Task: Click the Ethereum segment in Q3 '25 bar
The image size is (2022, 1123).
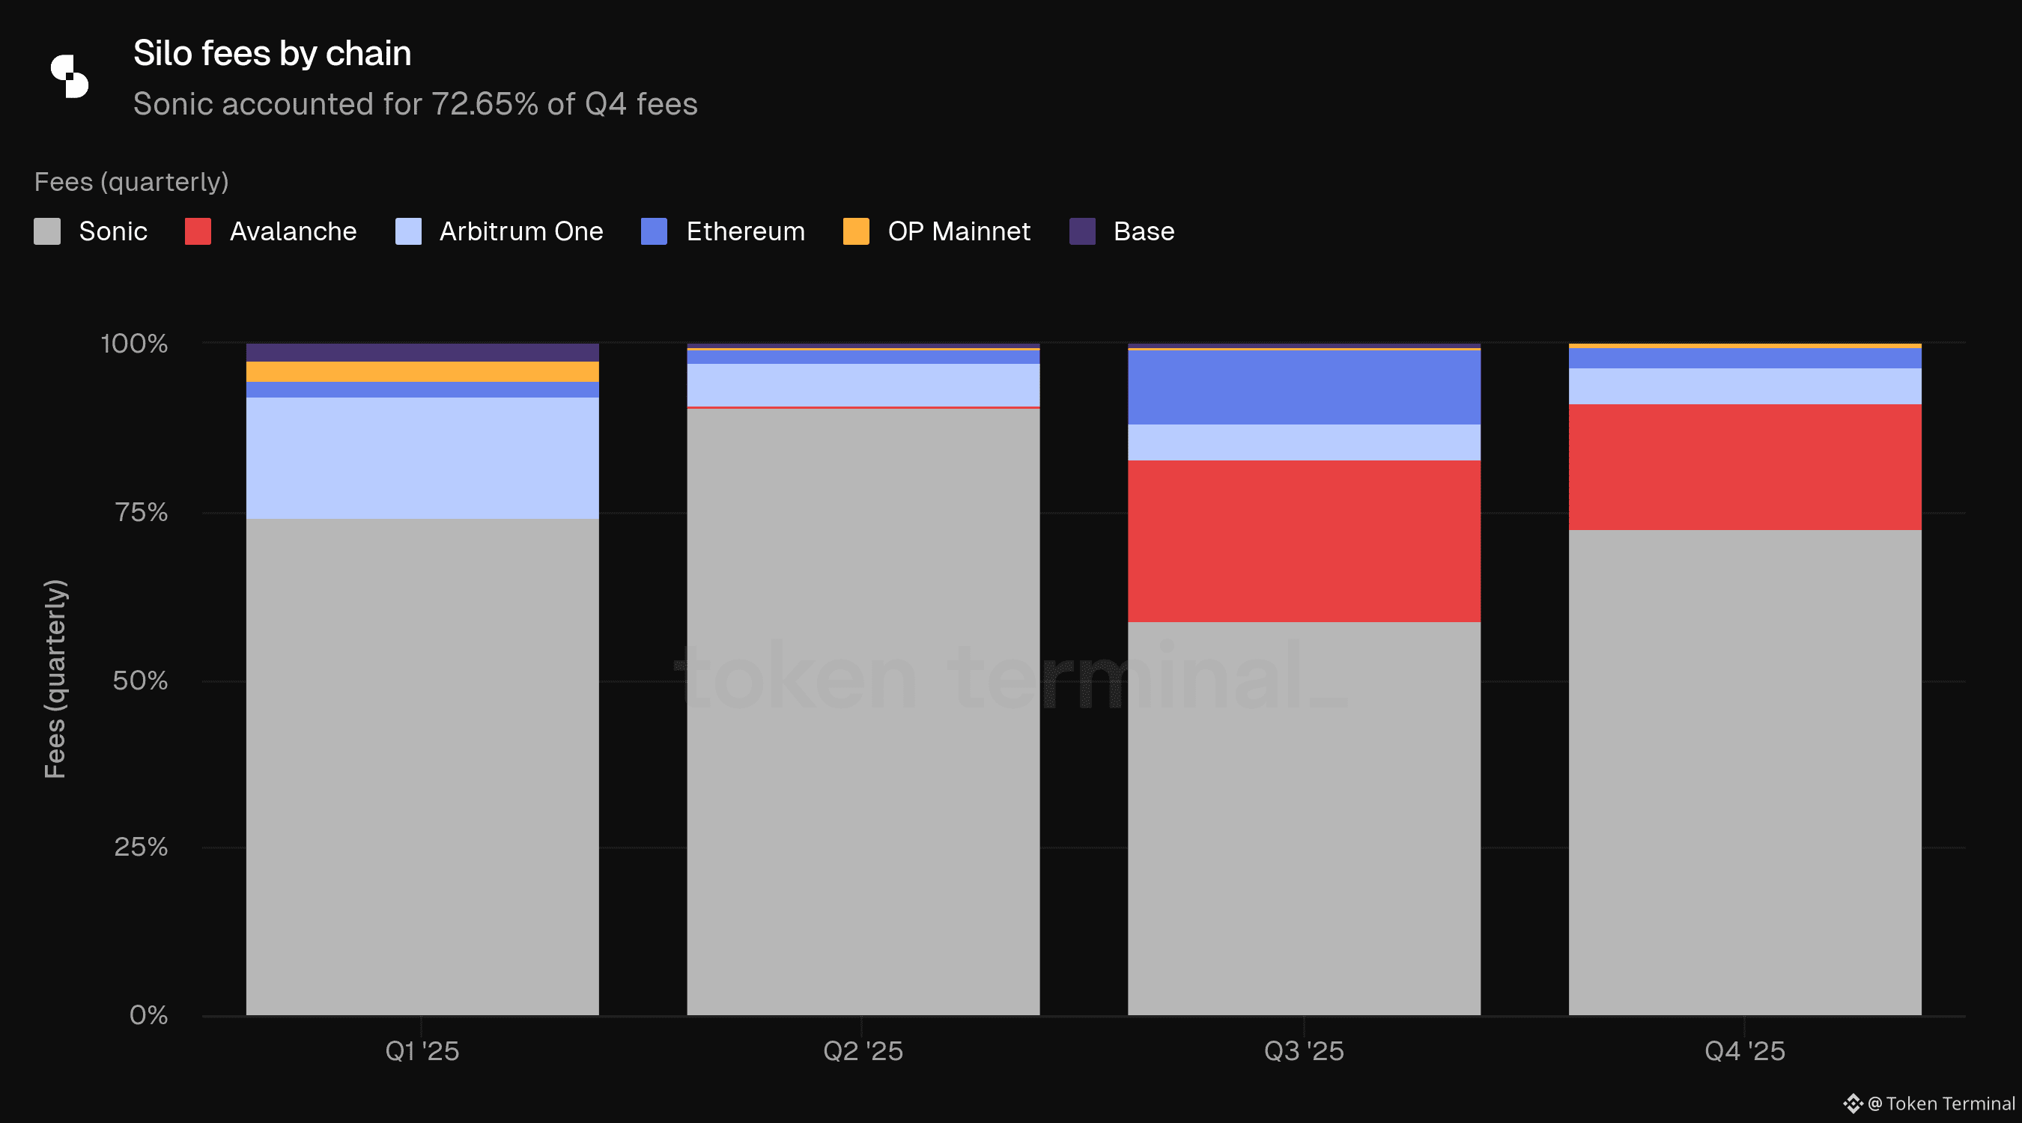Action: (x=1304, y=388)
